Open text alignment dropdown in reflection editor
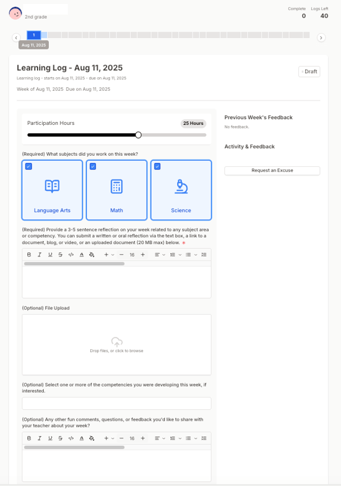This screenshot has width=341, height=486. [160, 255]
